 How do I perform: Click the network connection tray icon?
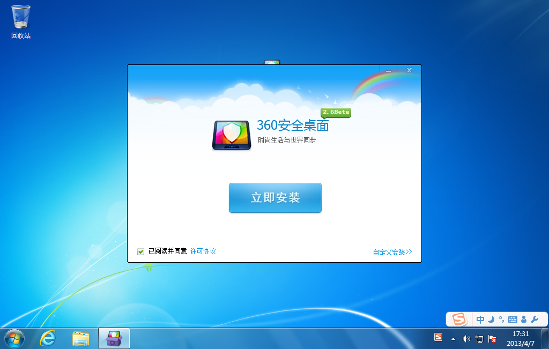point(479,339)
